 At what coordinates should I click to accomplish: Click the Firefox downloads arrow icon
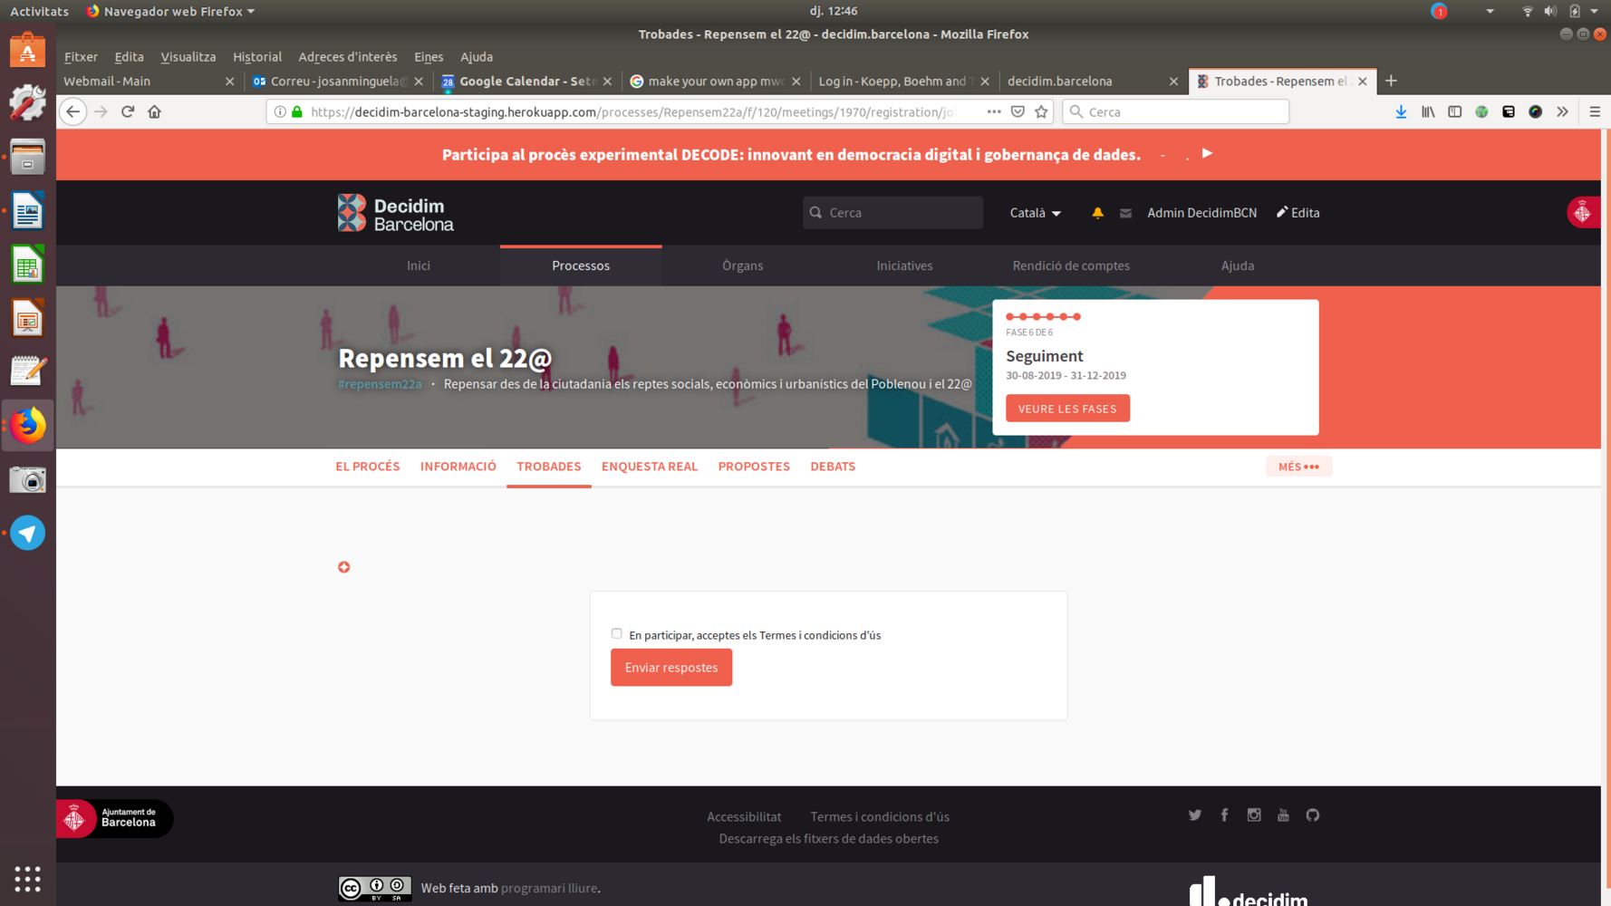[x=1401, y=111]
